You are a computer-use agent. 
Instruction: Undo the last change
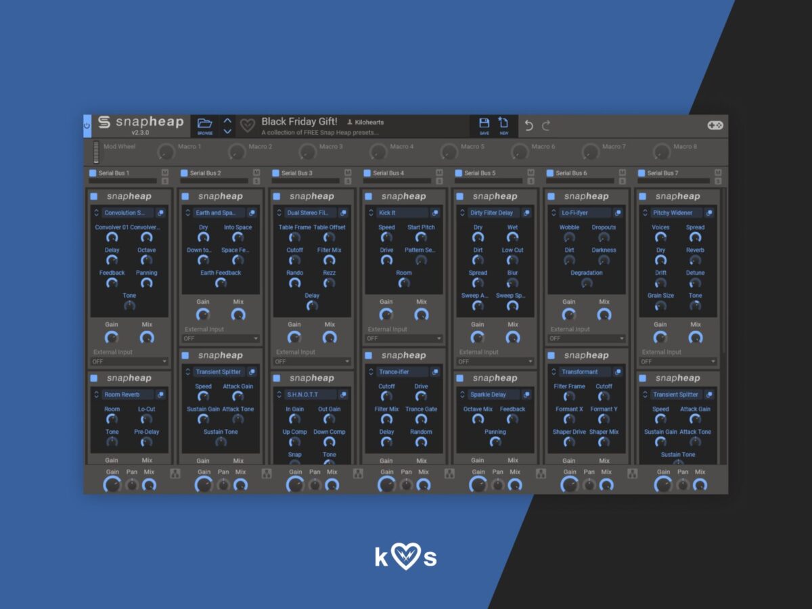click(x=529, y=126)
